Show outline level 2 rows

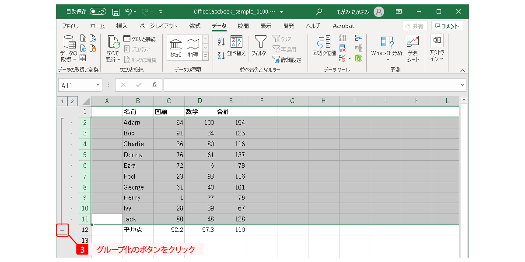click(72, 101)
